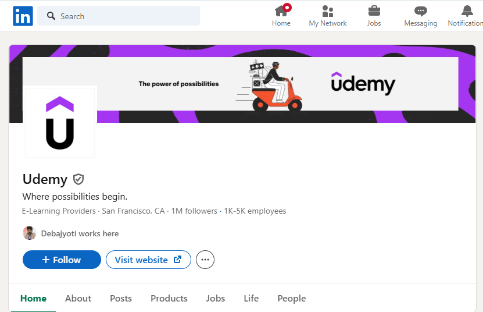Click the verified shield badge beside Udemy
This screenshot has height=312, width=483.
pos(78,179)
